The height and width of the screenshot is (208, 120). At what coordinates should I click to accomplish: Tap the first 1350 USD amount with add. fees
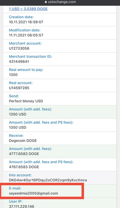tap(18, 114)
